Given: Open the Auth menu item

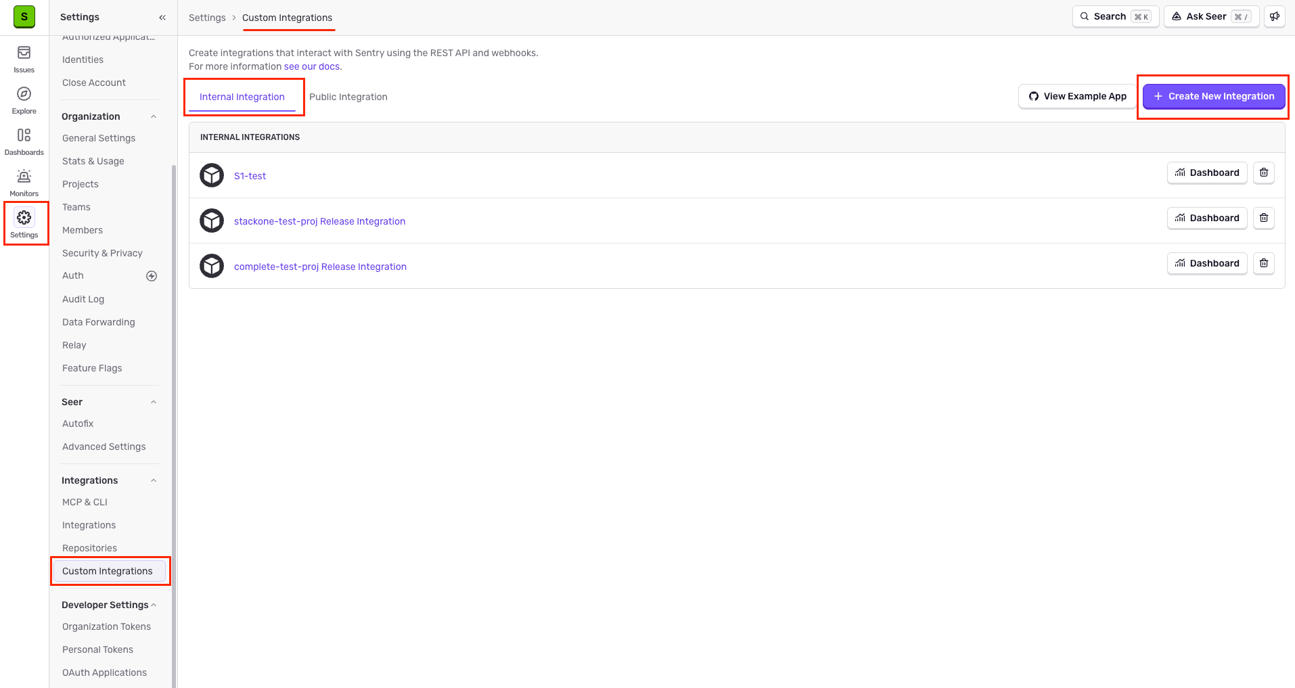Looking at the screenshot, I should point(73,276).
